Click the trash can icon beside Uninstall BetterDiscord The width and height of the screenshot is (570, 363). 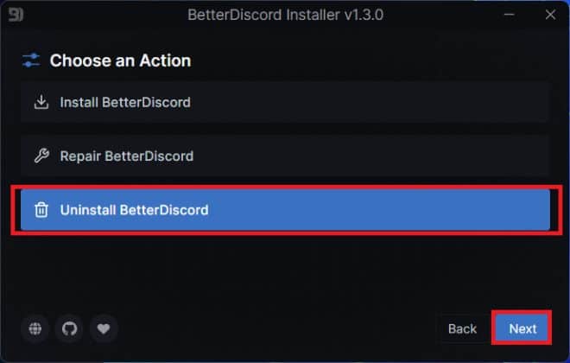tap(41, 210)
